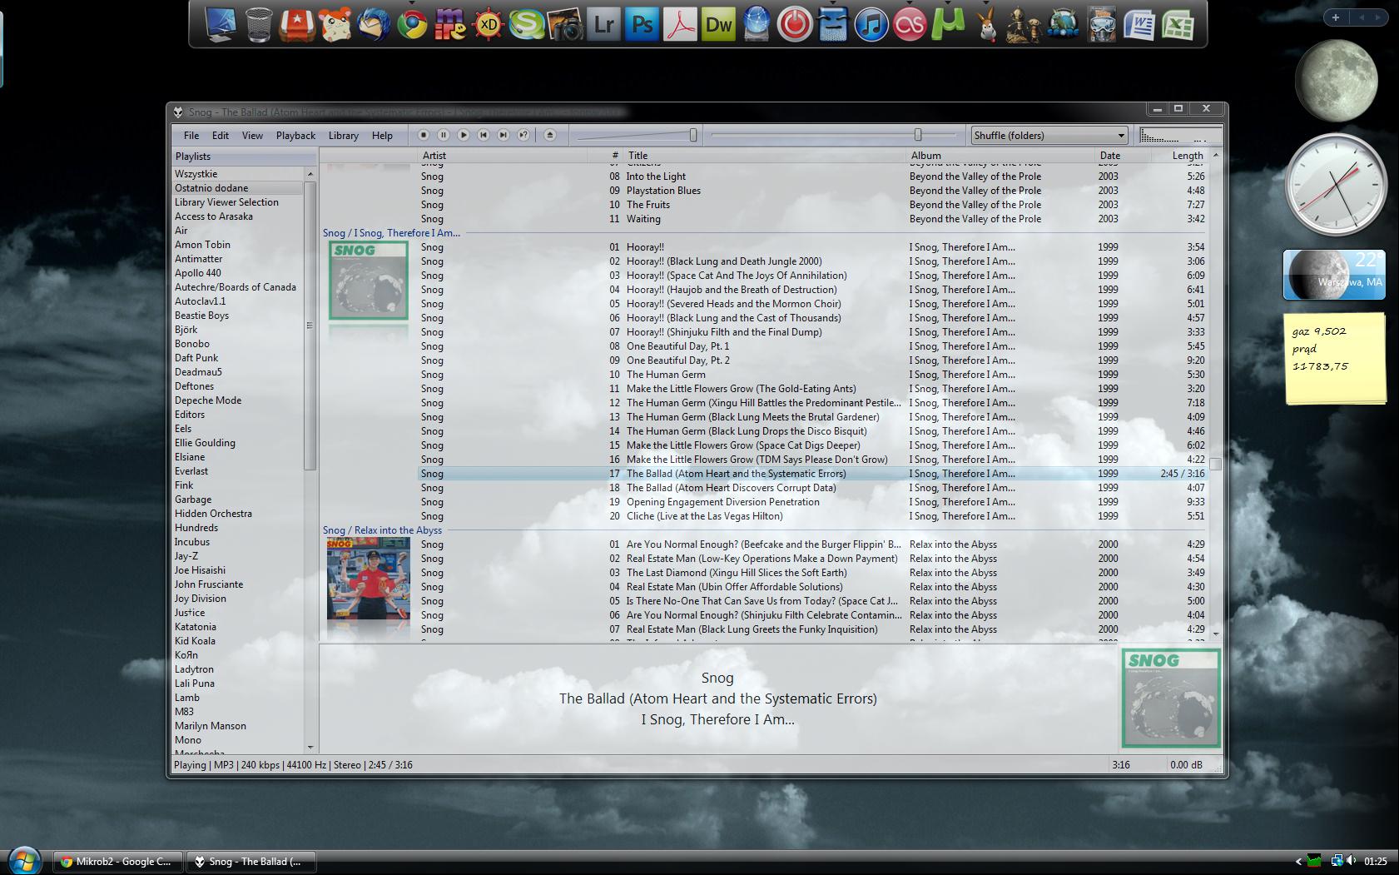This screenshot has width=1399, height=875.
Task: Sort playlist by Title column header
Action: [x=764, y=156]
